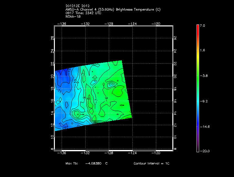Select the "Contour Interval = 1C" text
Screen dimensions: 234x177
(151, 163)
